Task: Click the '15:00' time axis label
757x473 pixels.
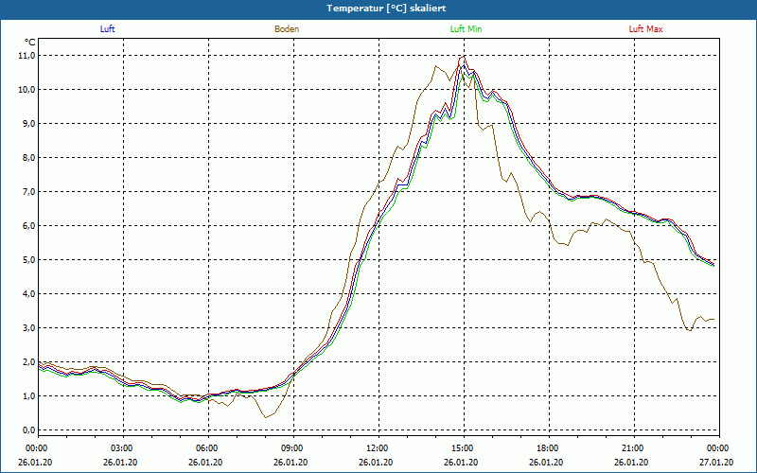Action: pyautogui.click(x=464, y=448)
